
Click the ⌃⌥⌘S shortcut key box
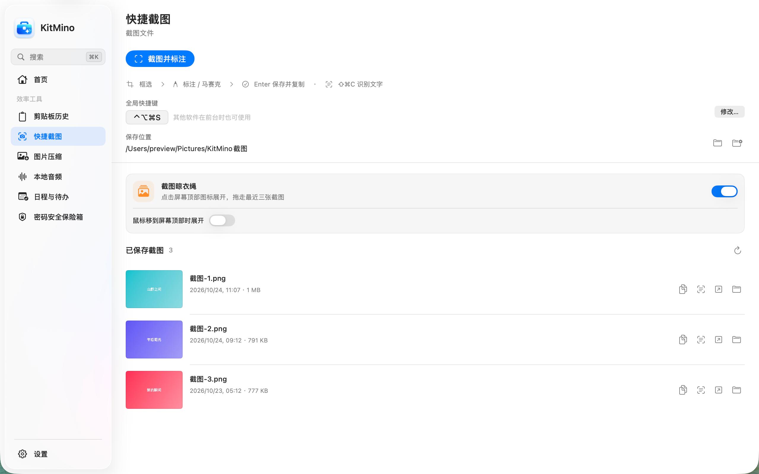[147, 117]
